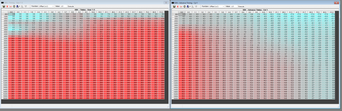The image size is (342, 111).
Task: Click X-axis icon in Advance Timing Cyl 1 toolbar
Action: pos(192,7)
